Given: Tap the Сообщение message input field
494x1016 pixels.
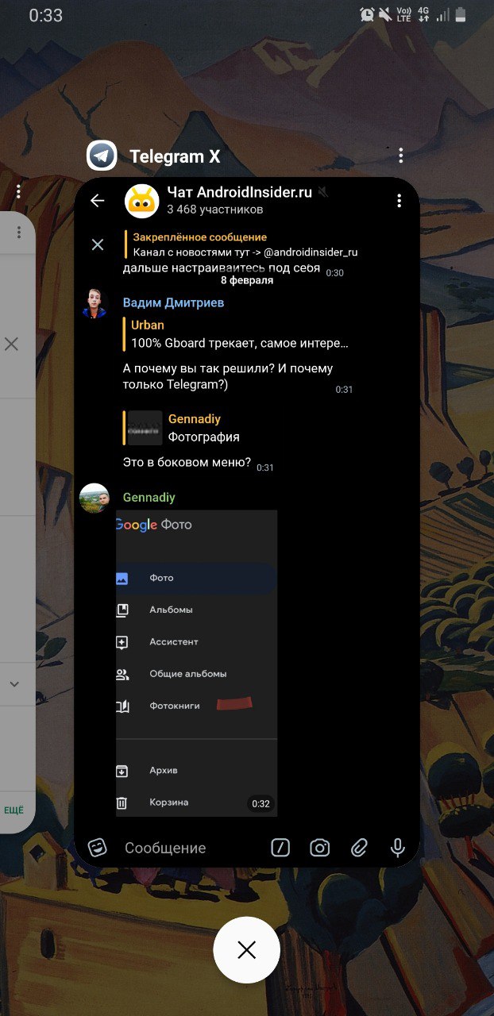Looking at the screenshot, I should tap(191, 848).
